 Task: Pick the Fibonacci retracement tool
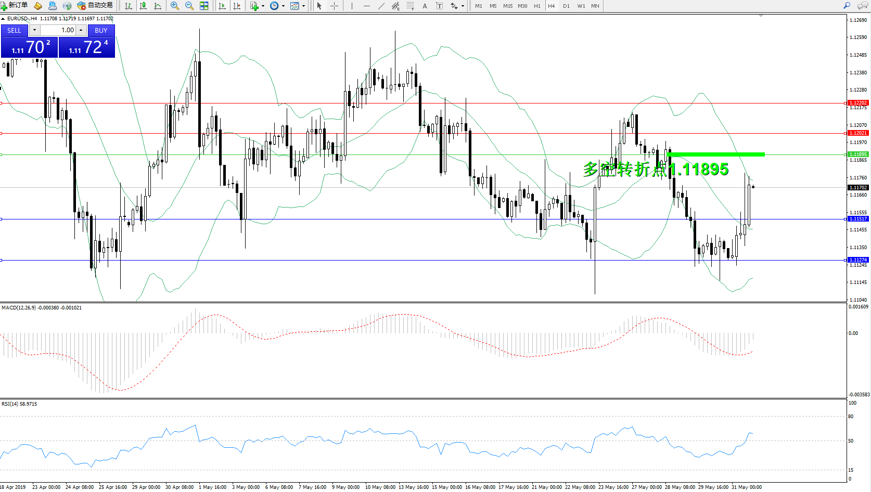[x=411, y=6]
